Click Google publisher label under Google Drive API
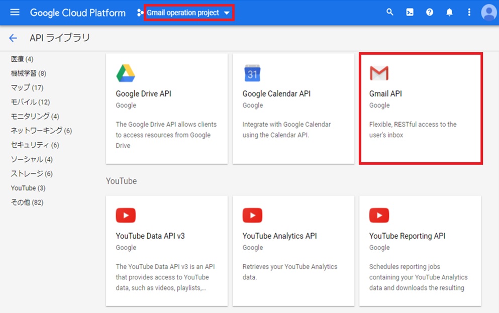Viewport: 499px width, 313px height. point(126,106)
